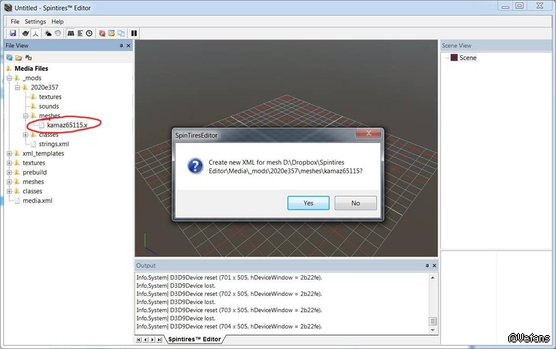Image resolution: width=556 pixels, height=349 pixels.
Task: Click the previous-tab navigation arrow in Output
Action: [146, 339]
